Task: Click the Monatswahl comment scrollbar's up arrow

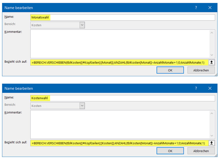Action: pyautogui.click(x=212, y=33)
